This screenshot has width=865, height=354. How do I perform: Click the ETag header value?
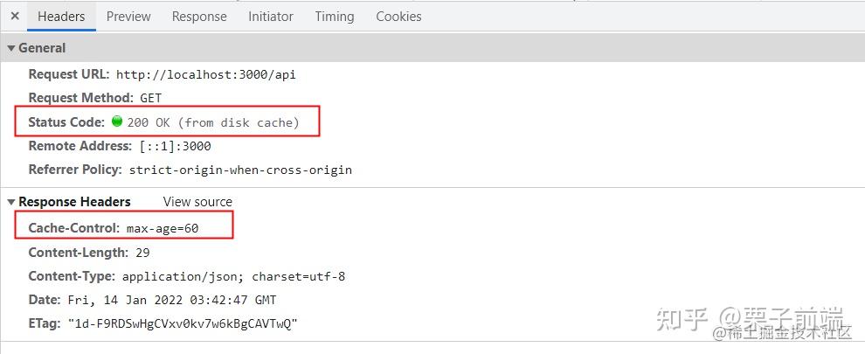[183, 324]
